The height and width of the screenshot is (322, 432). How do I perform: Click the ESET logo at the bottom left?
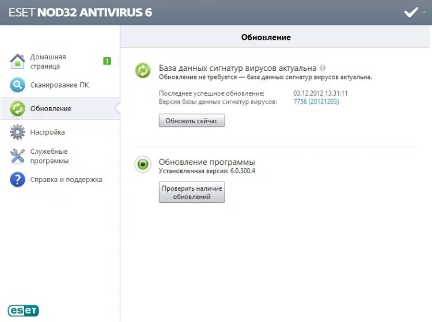(24, 310)
